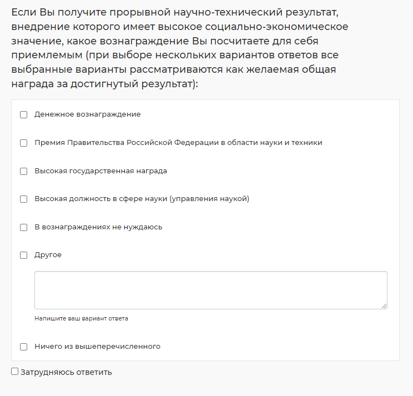Click the "Другое" option label text
The width and height of the screenshot is (413, 396).
click(48, 255)
